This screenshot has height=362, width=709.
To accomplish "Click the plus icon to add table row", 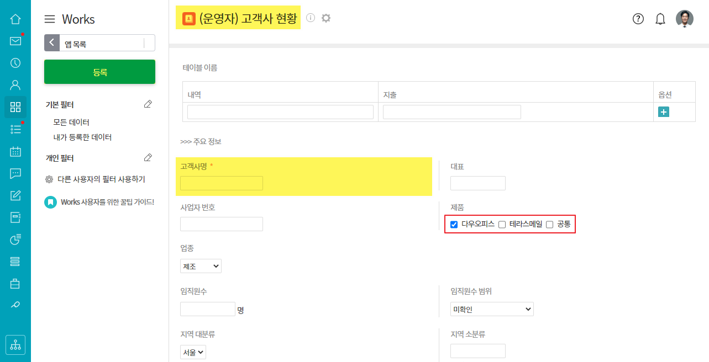I will (x=664, y=112).
